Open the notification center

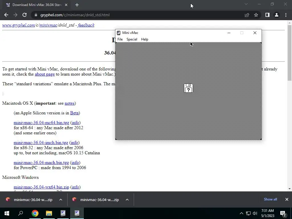(x=283, y=213)
